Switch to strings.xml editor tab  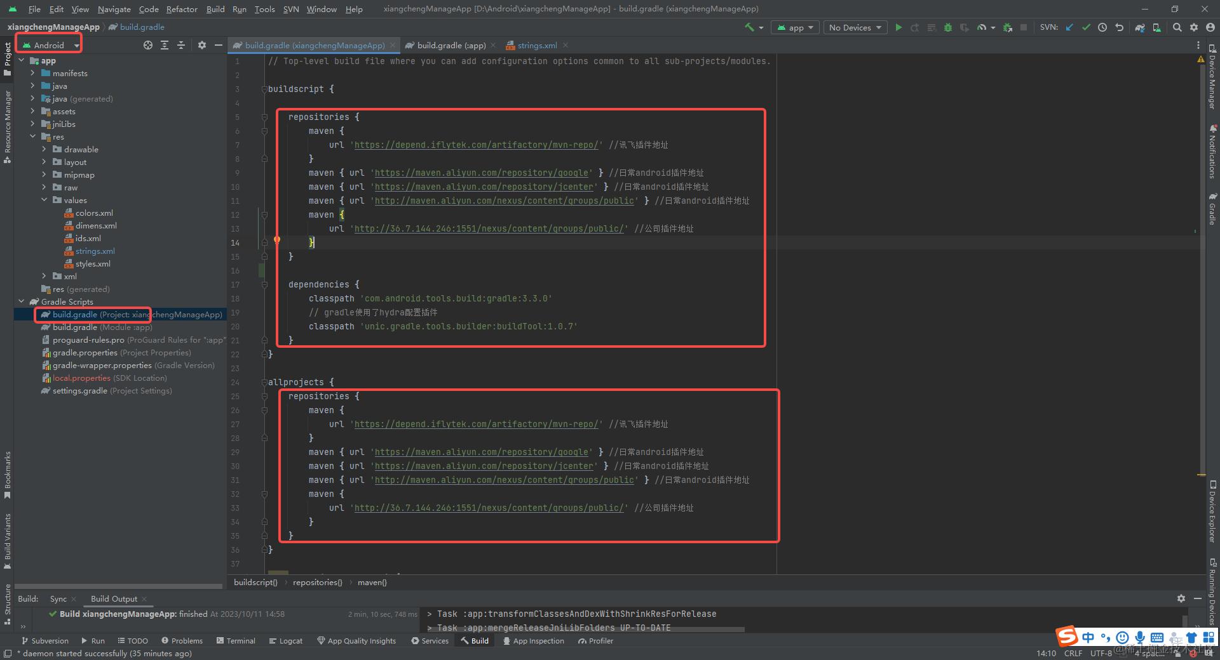tap(537, 45)
